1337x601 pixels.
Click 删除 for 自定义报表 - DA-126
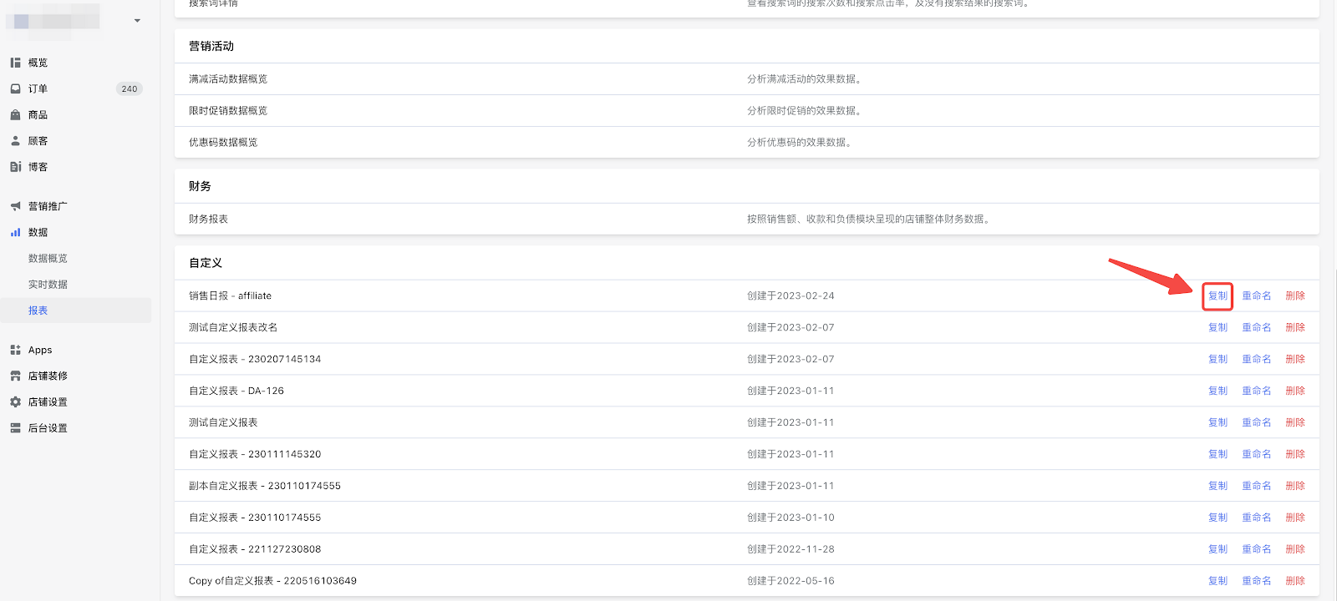(1294, 391)
